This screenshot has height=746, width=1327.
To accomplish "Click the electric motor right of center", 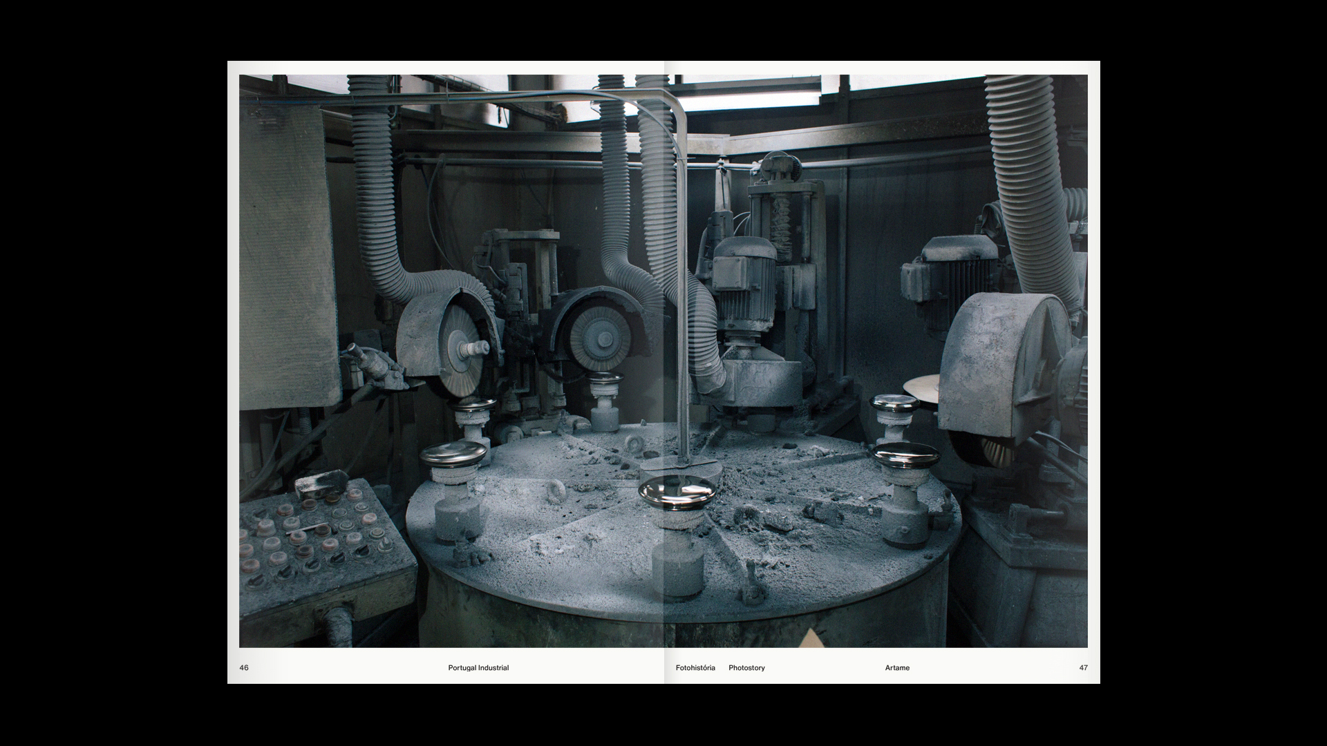I will click(x=743, y=280).
